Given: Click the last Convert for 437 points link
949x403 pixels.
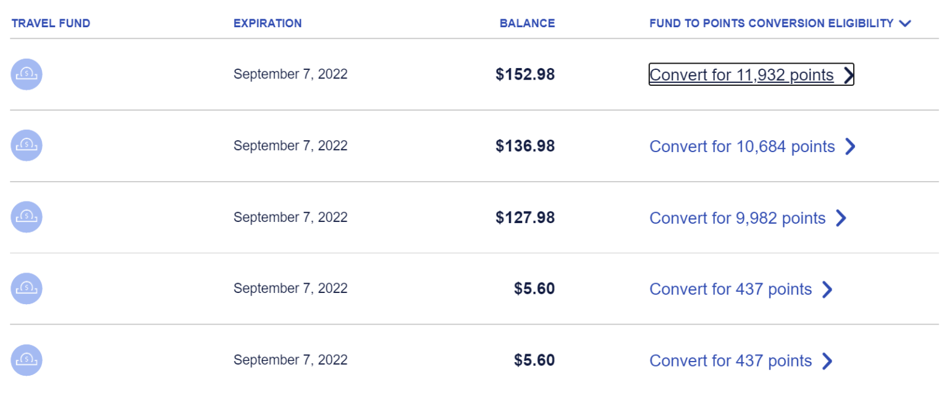Looking at the screenshot, I should tap(730, 360).
